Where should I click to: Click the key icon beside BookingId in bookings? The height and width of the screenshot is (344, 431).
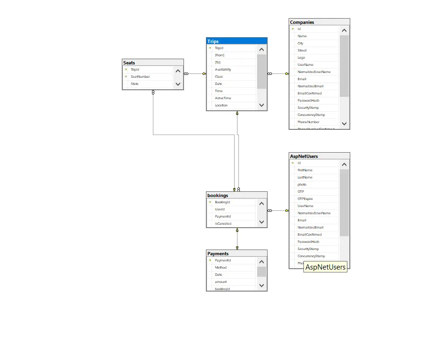point(210,202)
